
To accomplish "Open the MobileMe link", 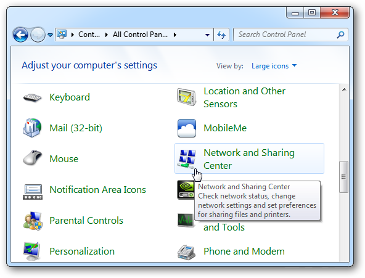I will click(225, 128).
